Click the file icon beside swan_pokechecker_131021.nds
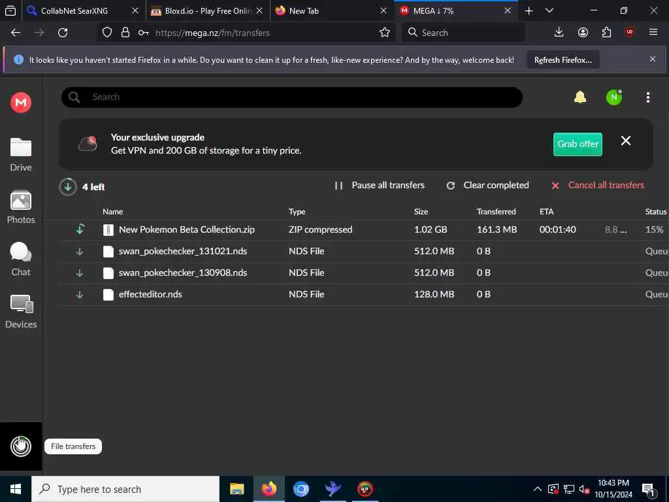 pyautogui.click(x=108, y=252)
